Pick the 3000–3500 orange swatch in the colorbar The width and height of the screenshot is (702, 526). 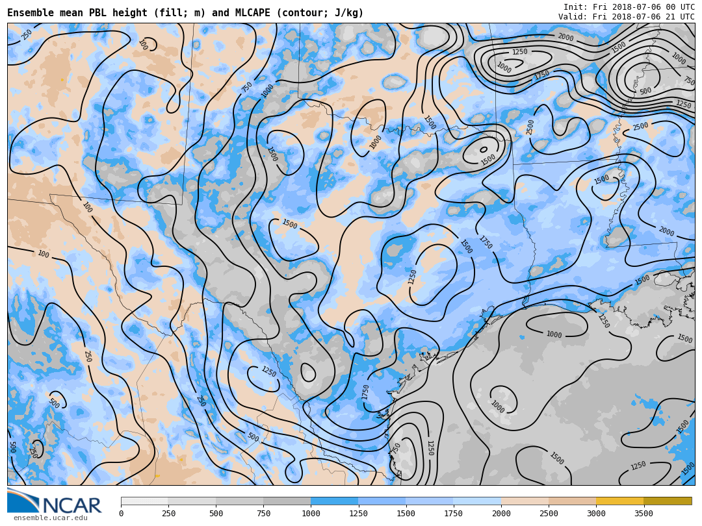coord(619,501)
